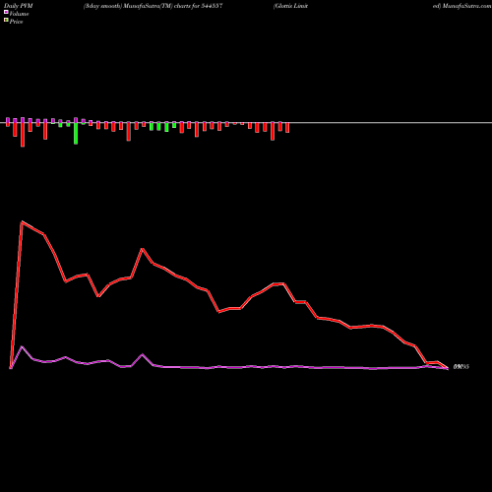The image size is (492, 492).
Task: Click the first peak of red price line
Action: click(x=22, y=222)
